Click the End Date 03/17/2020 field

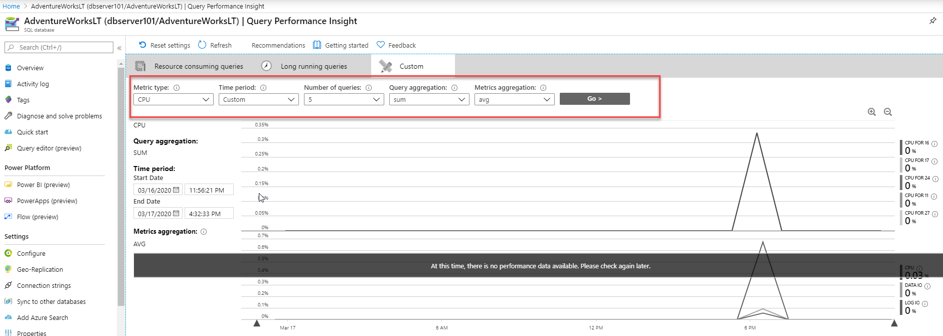coord(158,214)
